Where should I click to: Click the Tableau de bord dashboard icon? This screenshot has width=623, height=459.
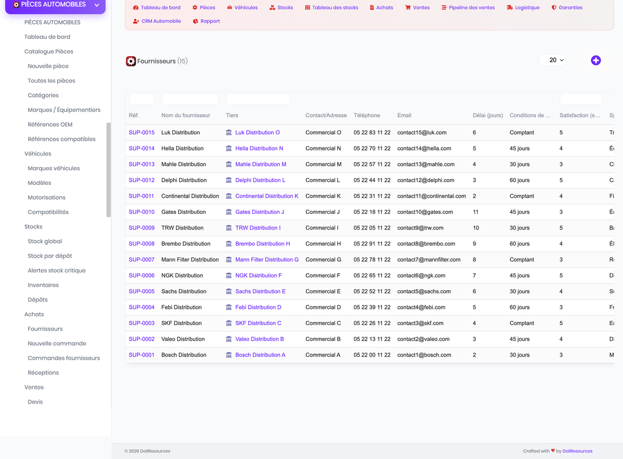click(x=136, y=8)
